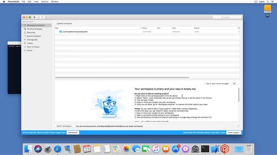The width and height of the screenshot is (277, 155).
Task: Click the Email support button
Action: [234, 133]
